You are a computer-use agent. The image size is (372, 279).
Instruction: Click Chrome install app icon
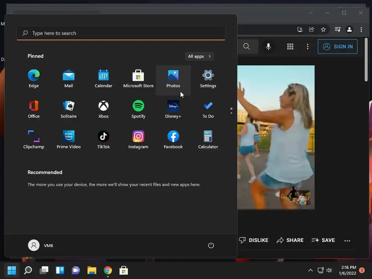pos(300,29)
